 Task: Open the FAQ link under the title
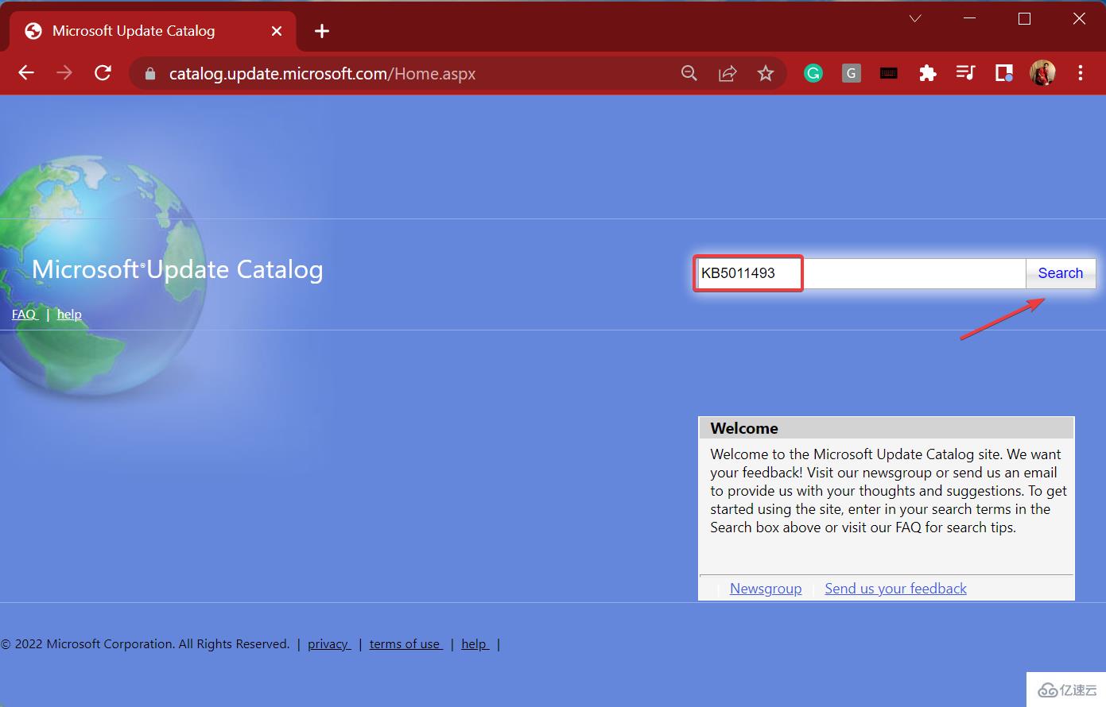coord(25,315)
